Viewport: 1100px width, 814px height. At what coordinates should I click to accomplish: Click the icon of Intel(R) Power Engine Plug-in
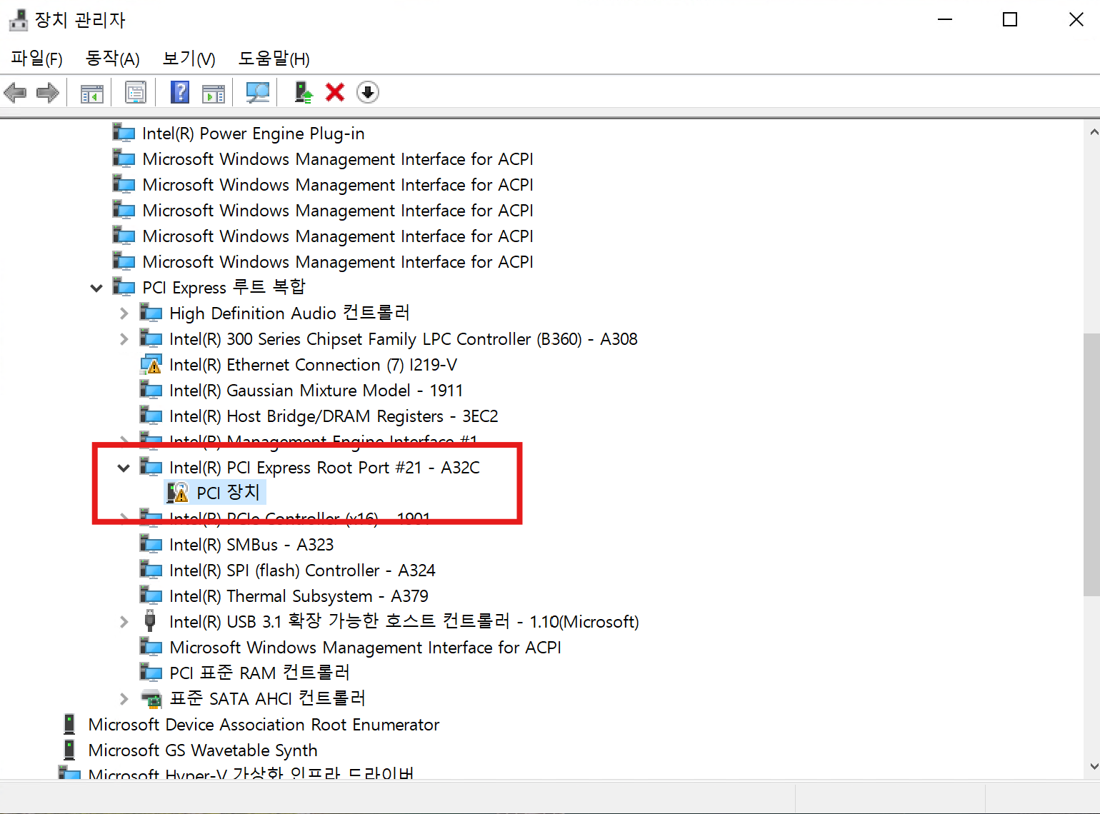pyautogui.click(x=124, y=132)
